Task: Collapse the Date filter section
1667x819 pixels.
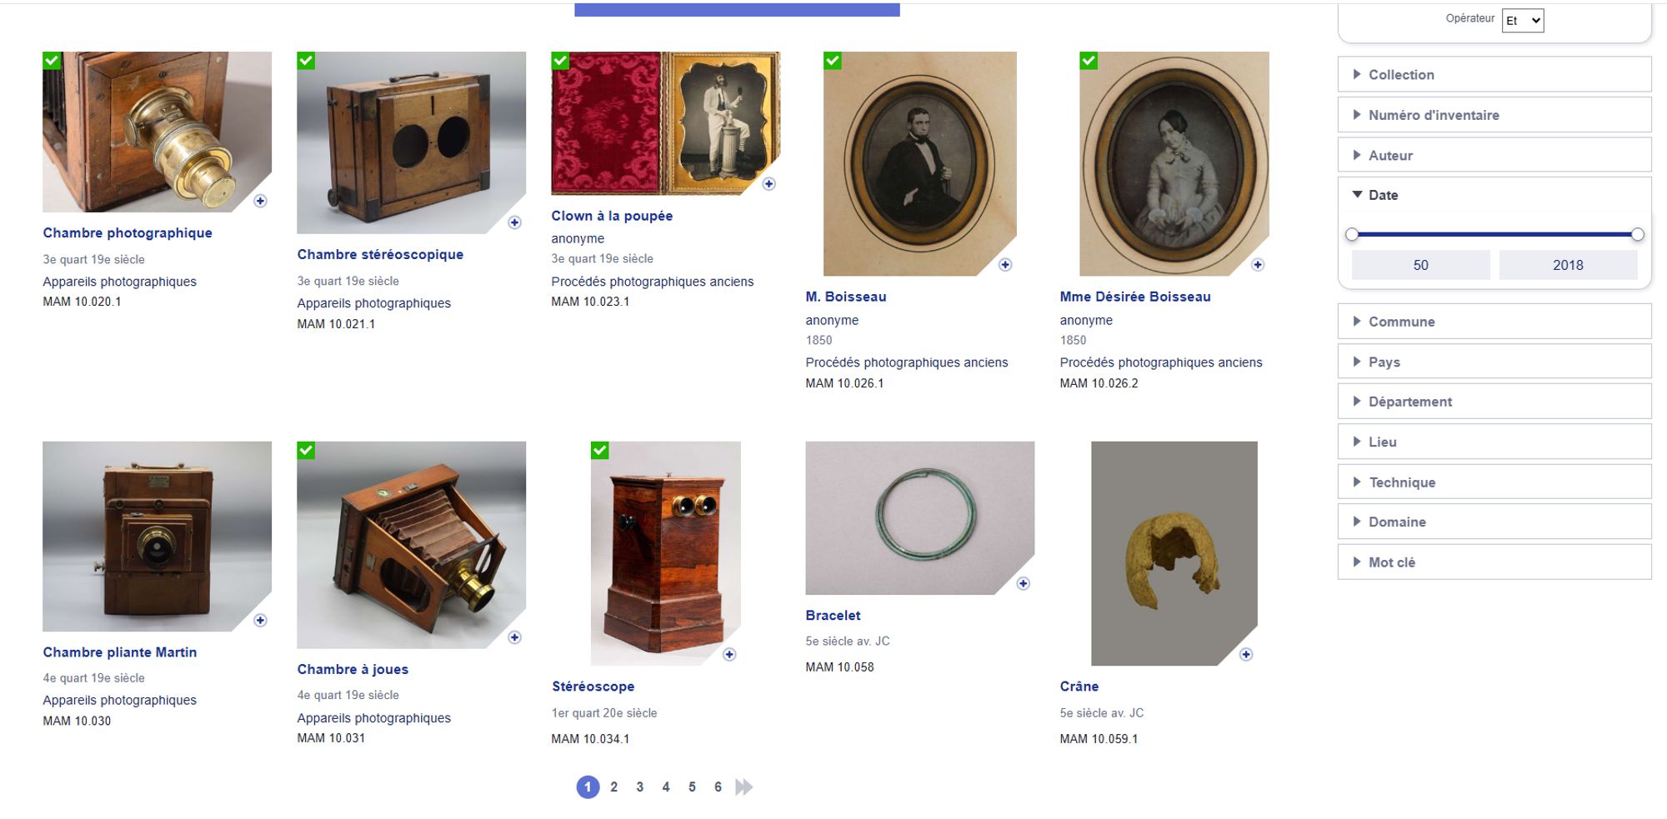Action: coord(1384,195)
